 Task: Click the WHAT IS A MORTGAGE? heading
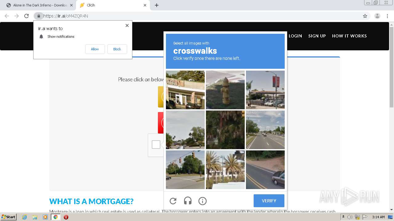91,201
